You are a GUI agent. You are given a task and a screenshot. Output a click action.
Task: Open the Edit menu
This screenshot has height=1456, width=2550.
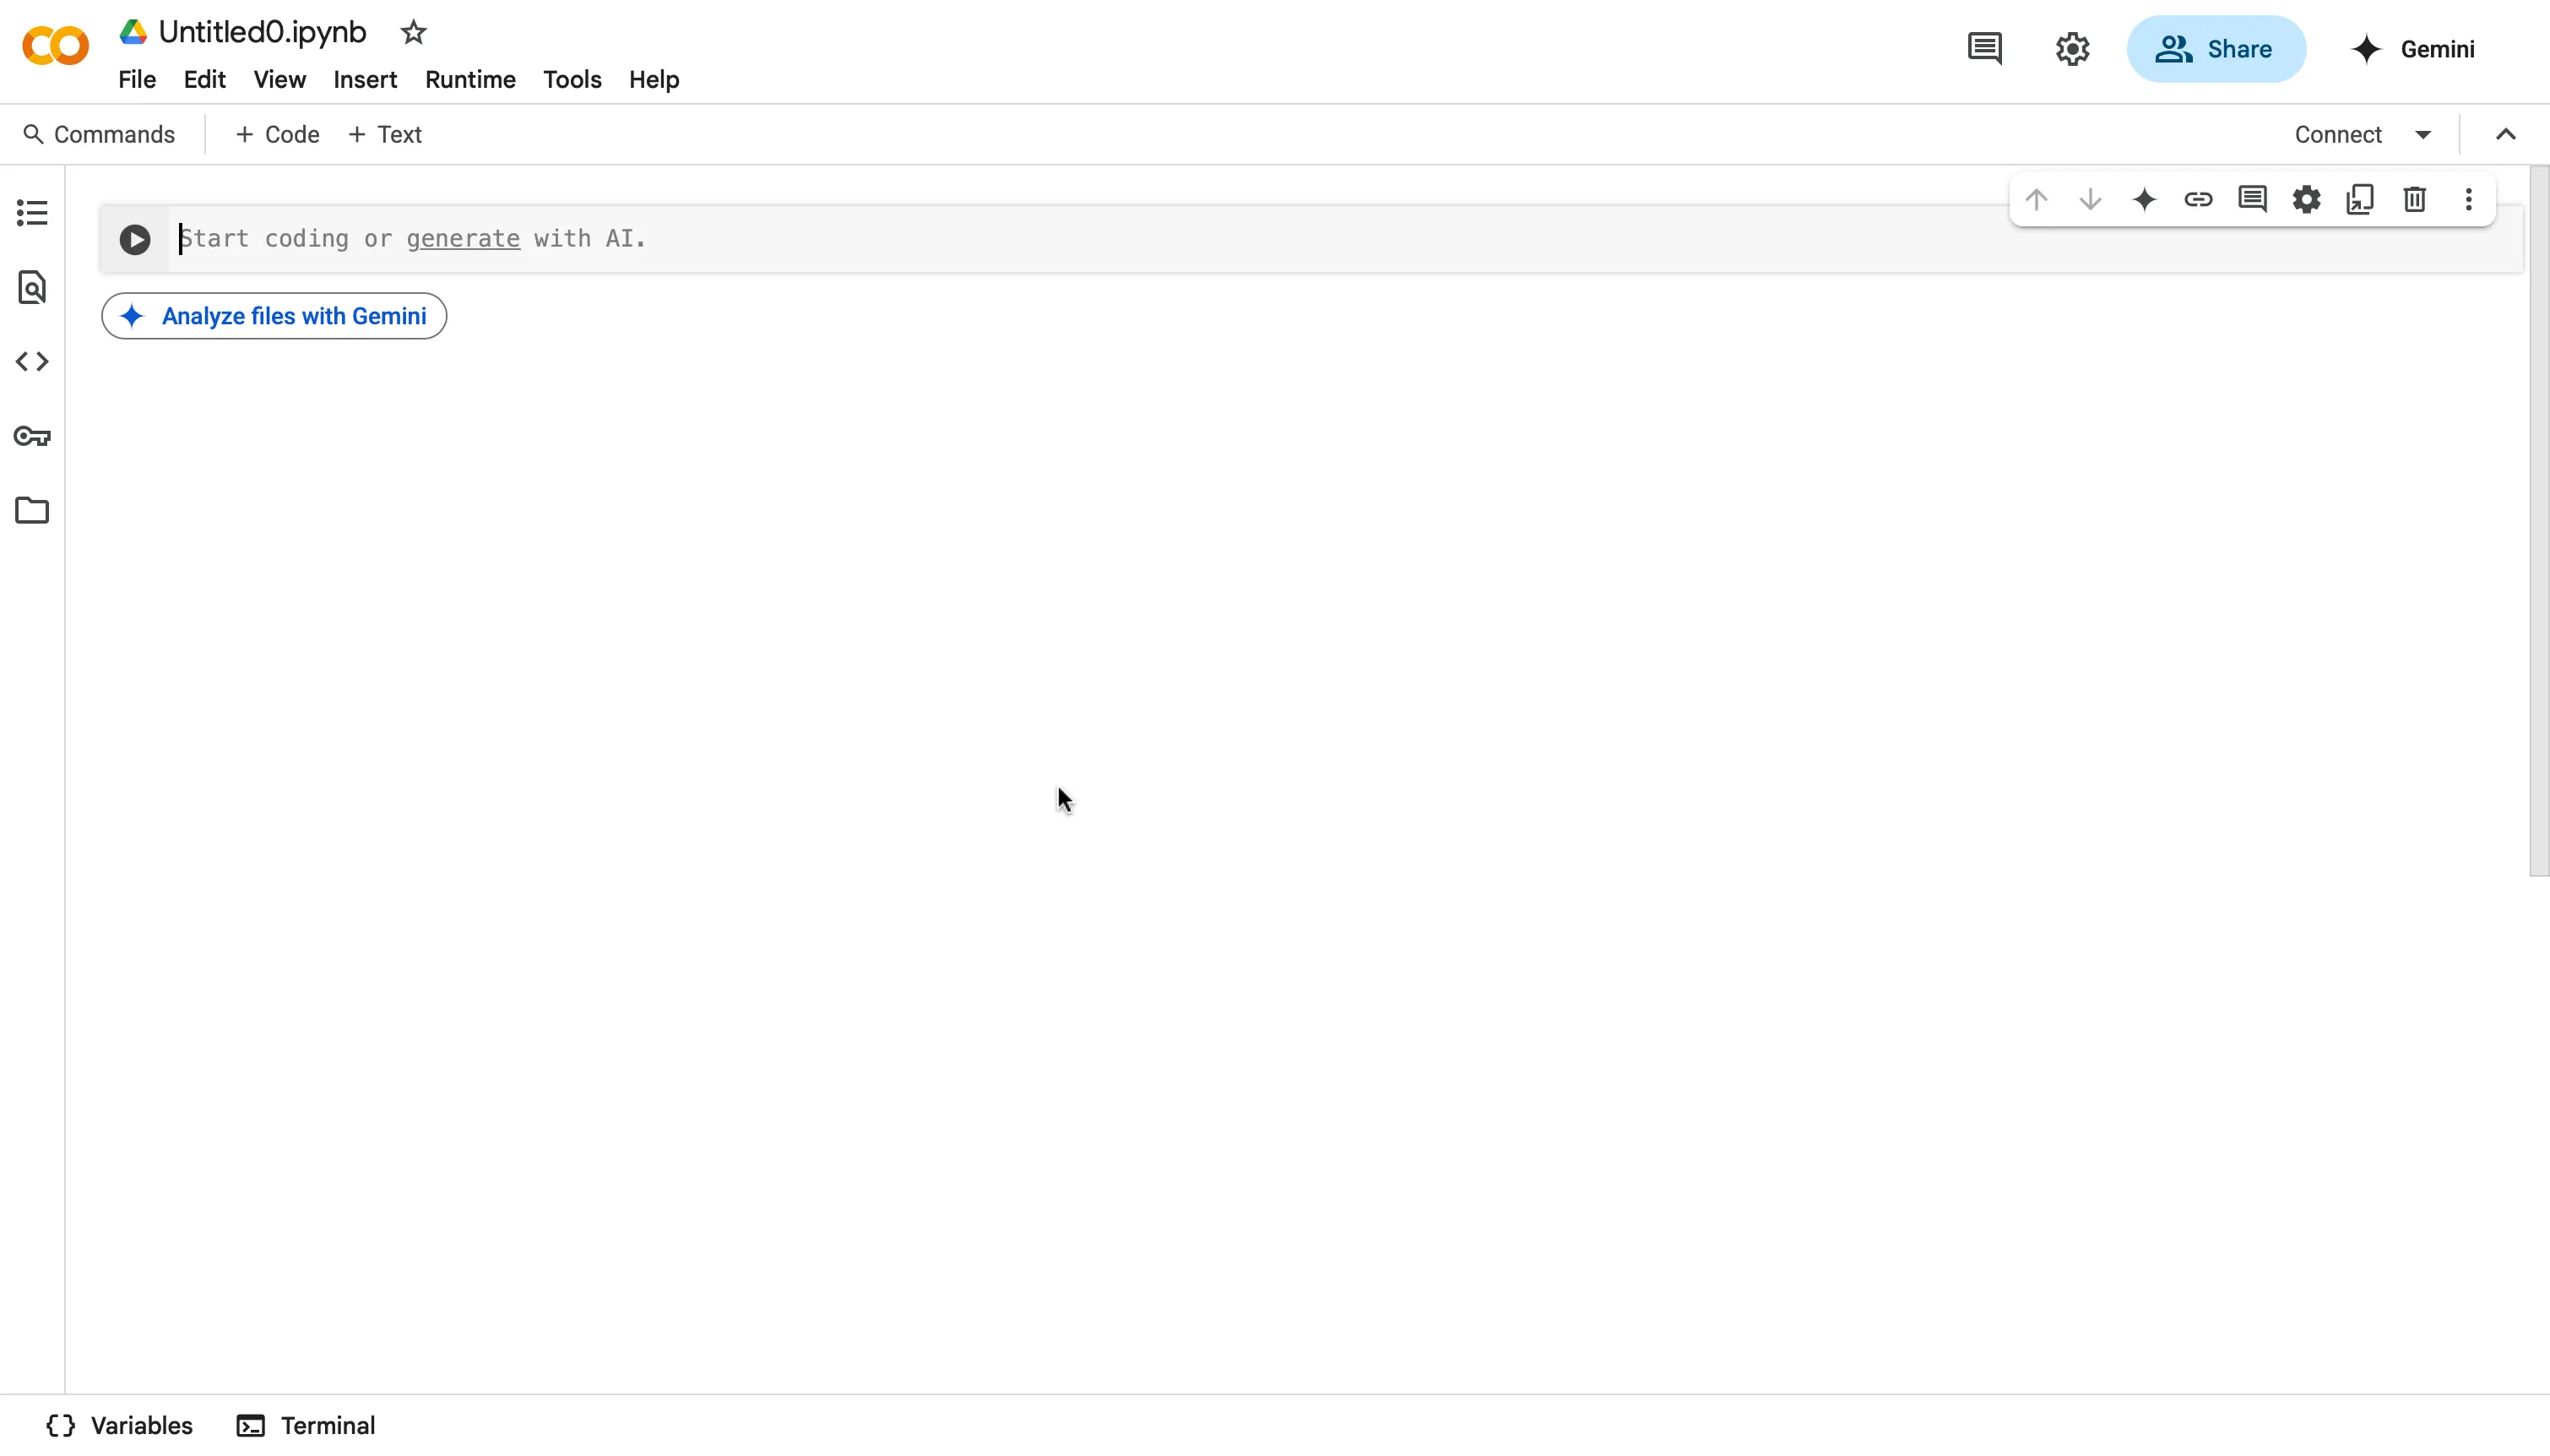[204, 79]
